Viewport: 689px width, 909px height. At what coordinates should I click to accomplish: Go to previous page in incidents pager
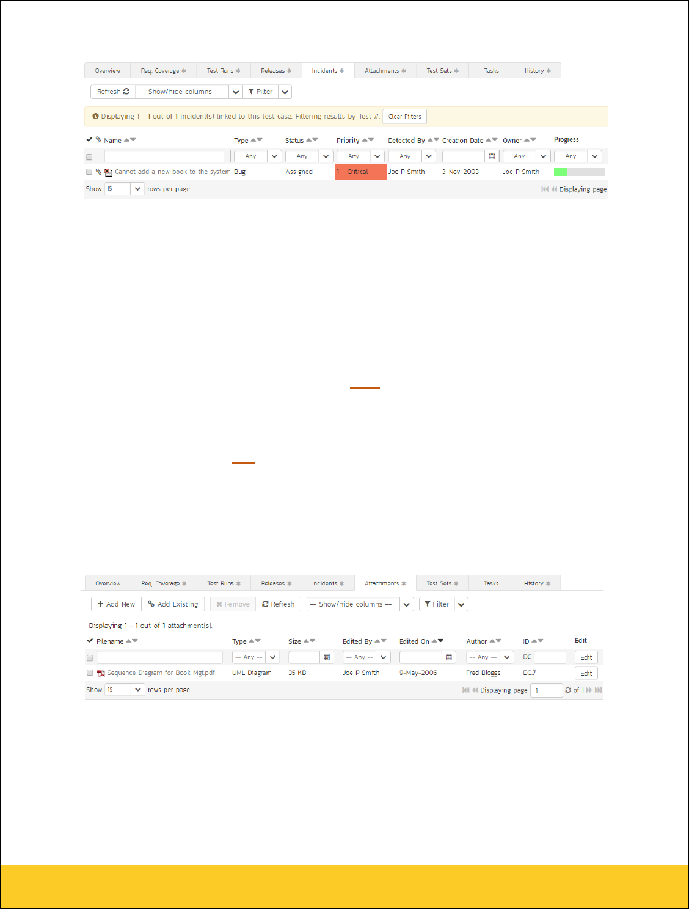click(x=554, y=189)
